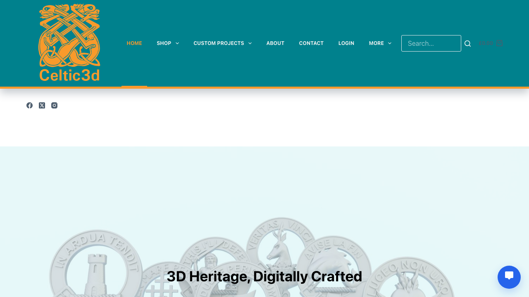Navigate to the CONTACT page
The image size is (529, 297).
point(311,43)
